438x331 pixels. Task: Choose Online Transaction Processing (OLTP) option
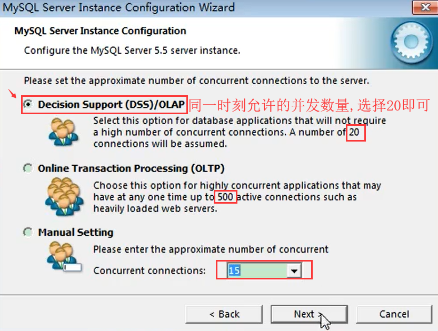(x=28, y=168)
